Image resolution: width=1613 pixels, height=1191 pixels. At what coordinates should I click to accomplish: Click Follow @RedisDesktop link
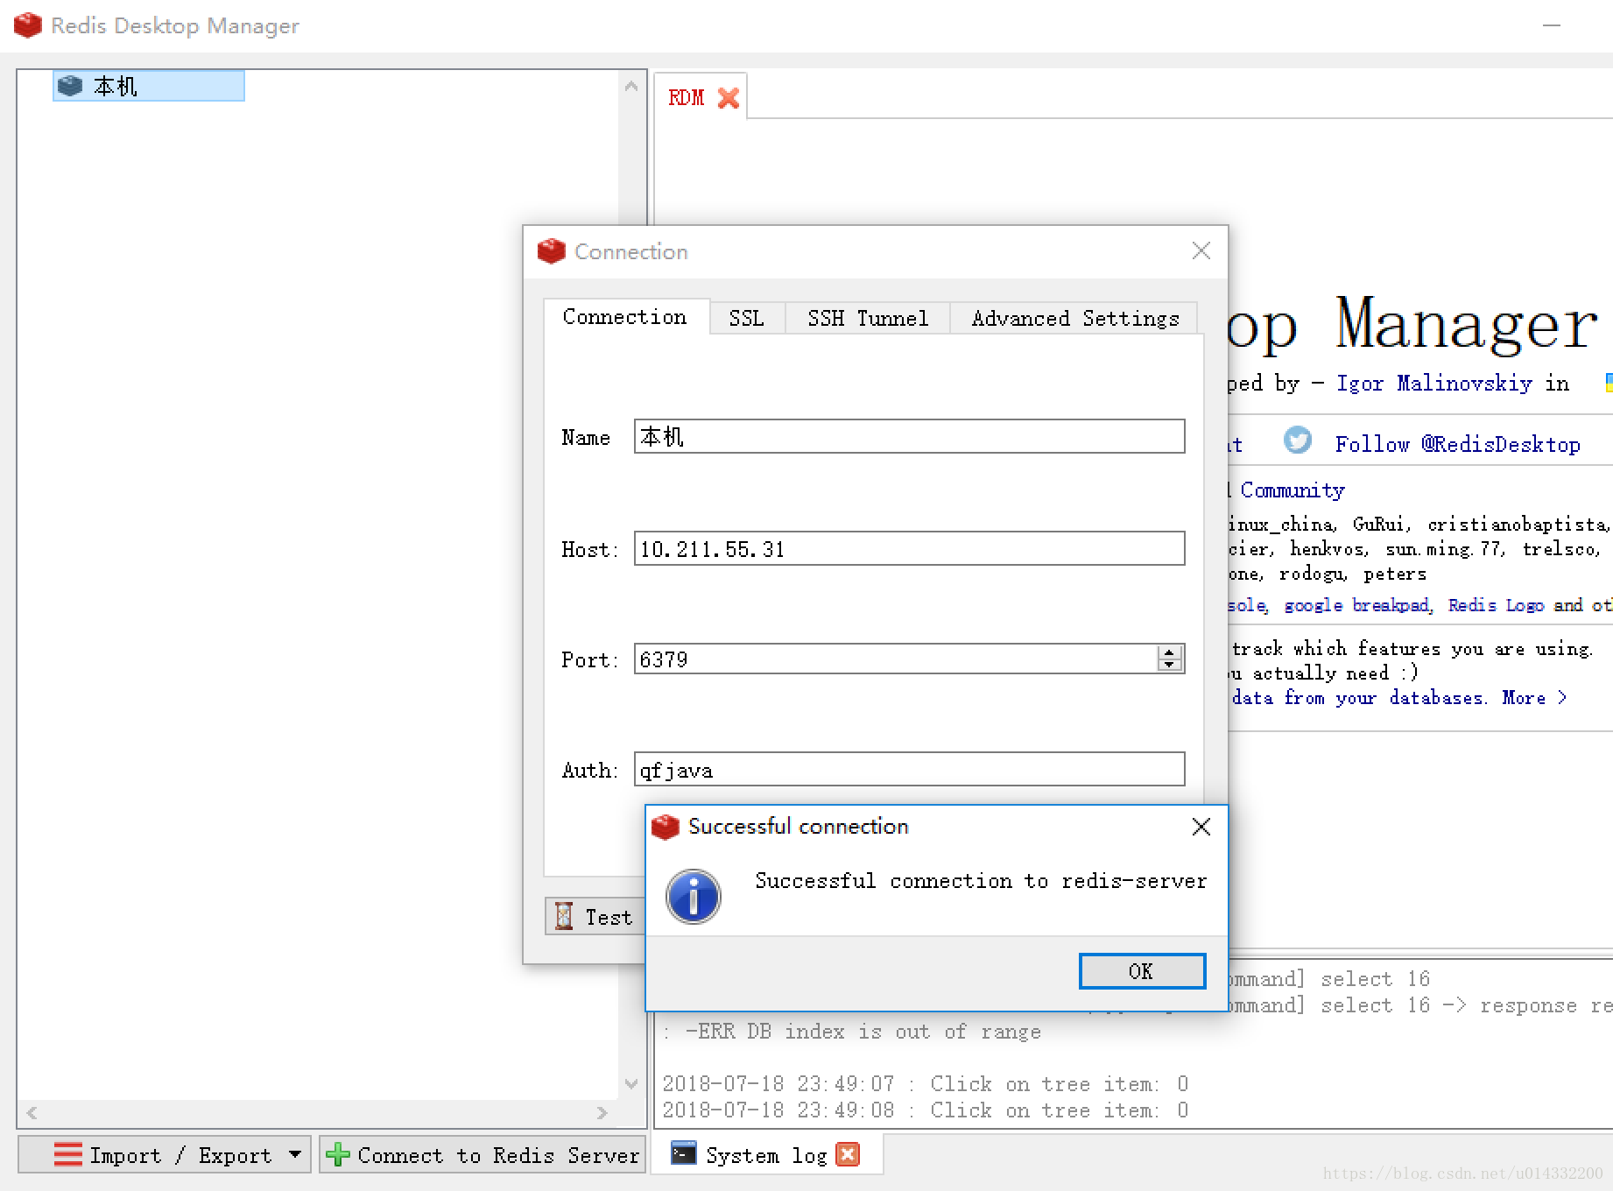[1458, 445]
